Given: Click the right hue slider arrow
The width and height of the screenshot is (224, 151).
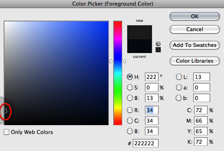Looking at the screenshot, I should (124, 62).
